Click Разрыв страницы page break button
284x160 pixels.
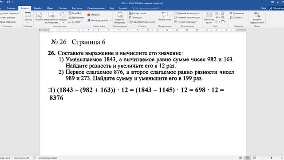point(8,22)
